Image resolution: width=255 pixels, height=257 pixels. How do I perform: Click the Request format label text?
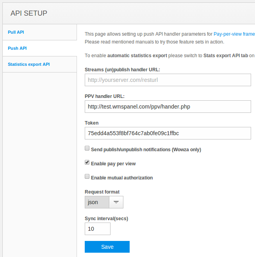(x=102, y=192)
